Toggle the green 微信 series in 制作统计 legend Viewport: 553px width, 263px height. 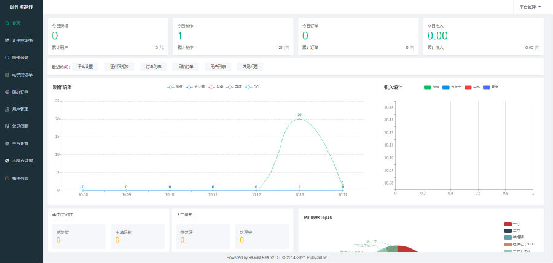click(x=175, y=87)
